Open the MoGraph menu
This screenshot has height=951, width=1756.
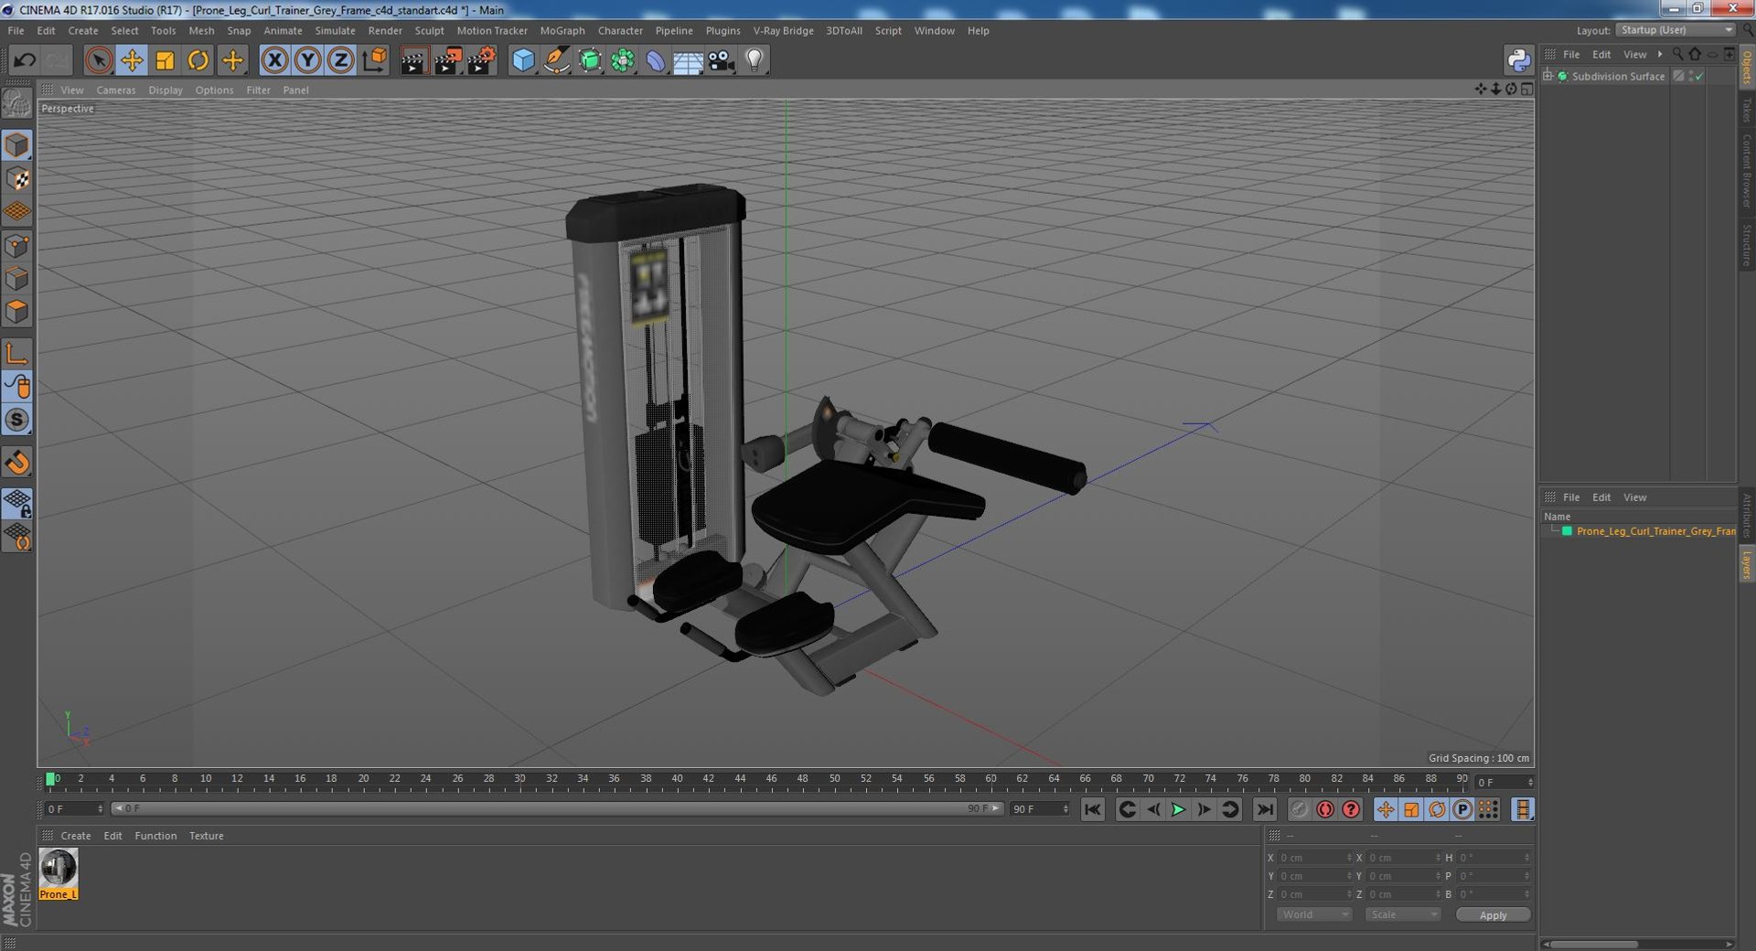click(x=562, y=30)
